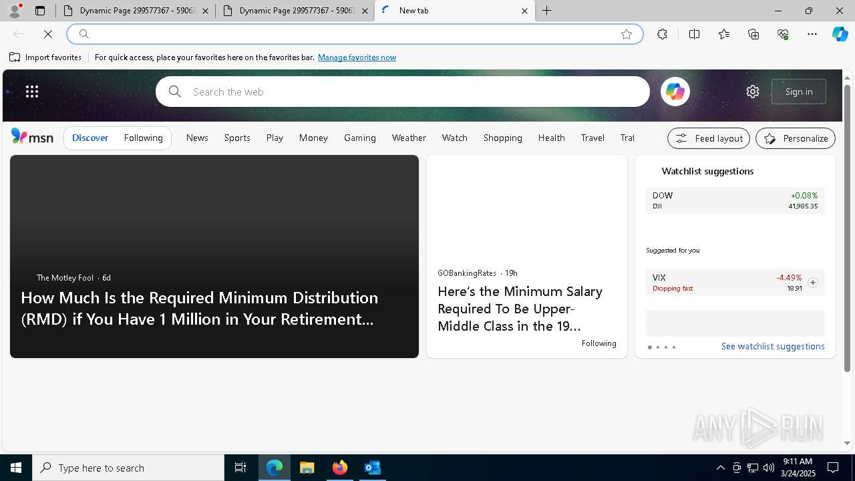Open the Favorites hub
The width and height of the screenshot is (855, 481).
tap(724, 34)
